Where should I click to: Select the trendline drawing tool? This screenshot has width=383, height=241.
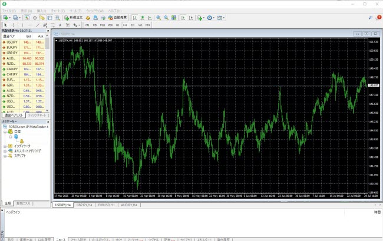pos(38,25)
